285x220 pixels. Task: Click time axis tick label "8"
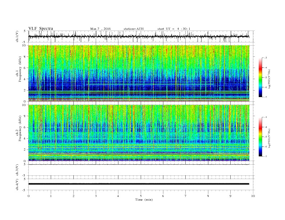point(208,196)
